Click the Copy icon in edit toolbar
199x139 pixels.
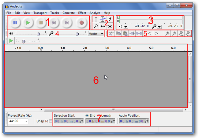click(118, 34)
